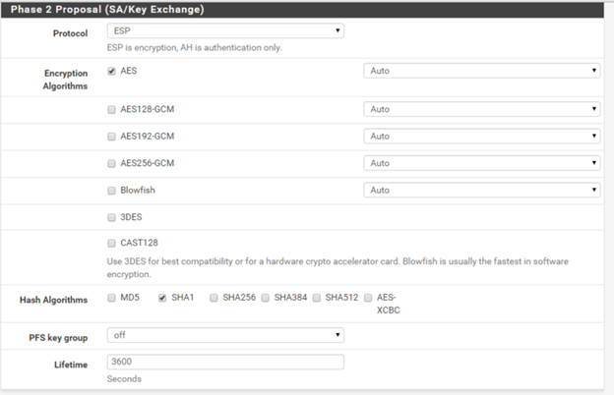Open the AES128-GCM key length dropdown
The height and width of the screenshot is (395, 614).
[x=481, y=109]
